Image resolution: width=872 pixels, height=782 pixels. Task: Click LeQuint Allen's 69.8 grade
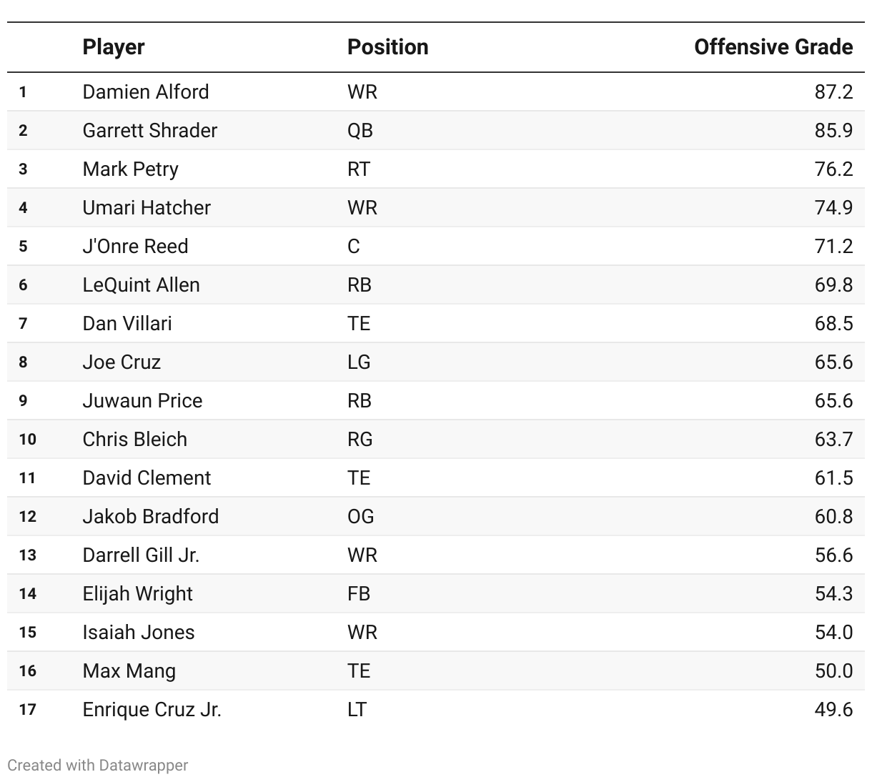click(x=833, y=284)
